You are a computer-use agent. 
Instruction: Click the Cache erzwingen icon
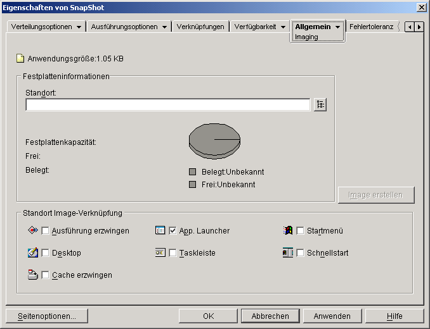(x=33, y=275)
